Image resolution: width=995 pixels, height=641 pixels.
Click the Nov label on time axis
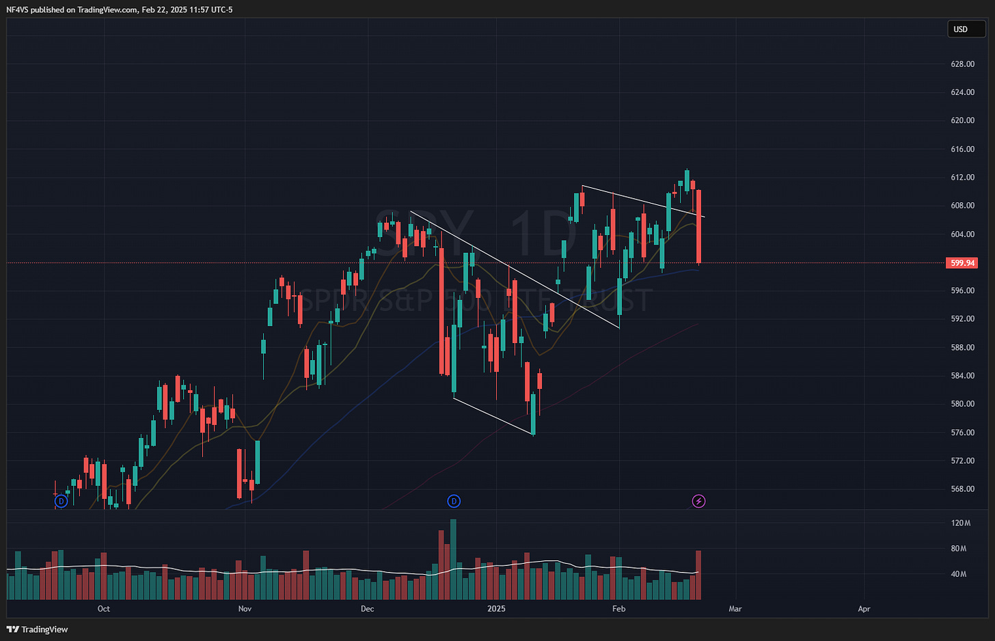pyautogui.click(x=245, y=609)
